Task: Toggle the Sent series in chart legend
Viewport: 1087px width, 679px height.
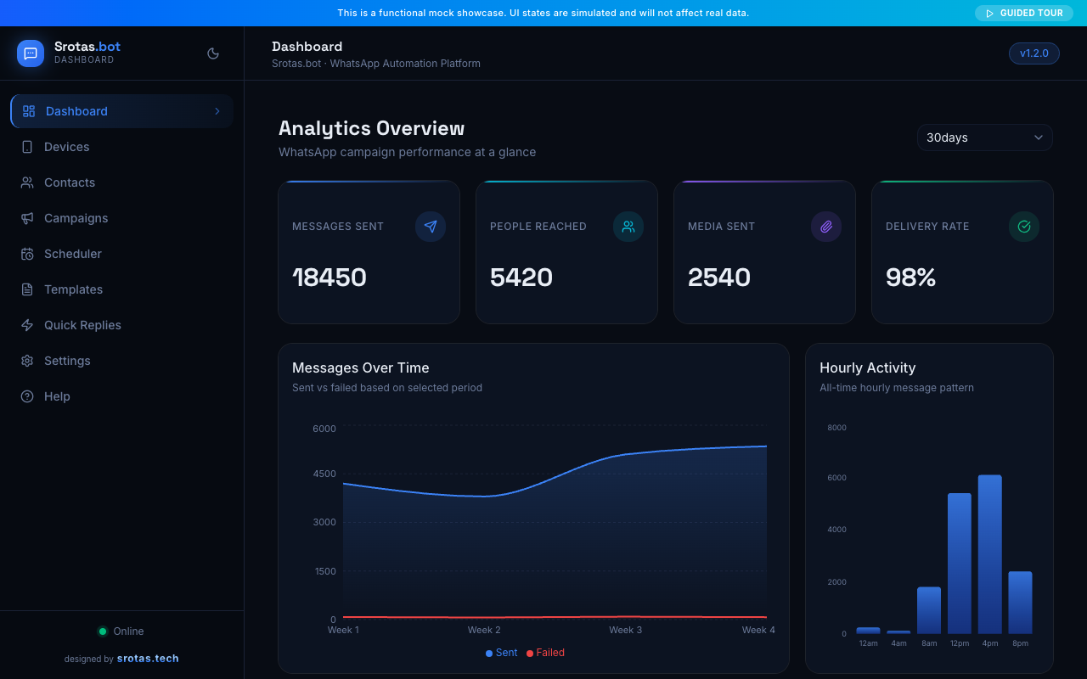Action: pos(500,652)
